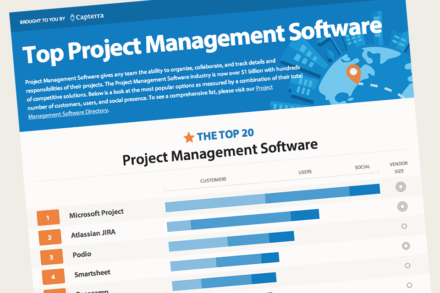This screenshot has width=440, height=293.
Task: Click the USERS column header
Action: click(x=305, y=172)
